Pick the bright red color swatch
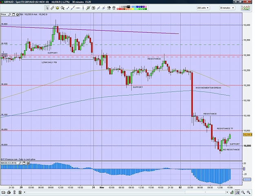The image size is (255, 196). coord(120,9)
